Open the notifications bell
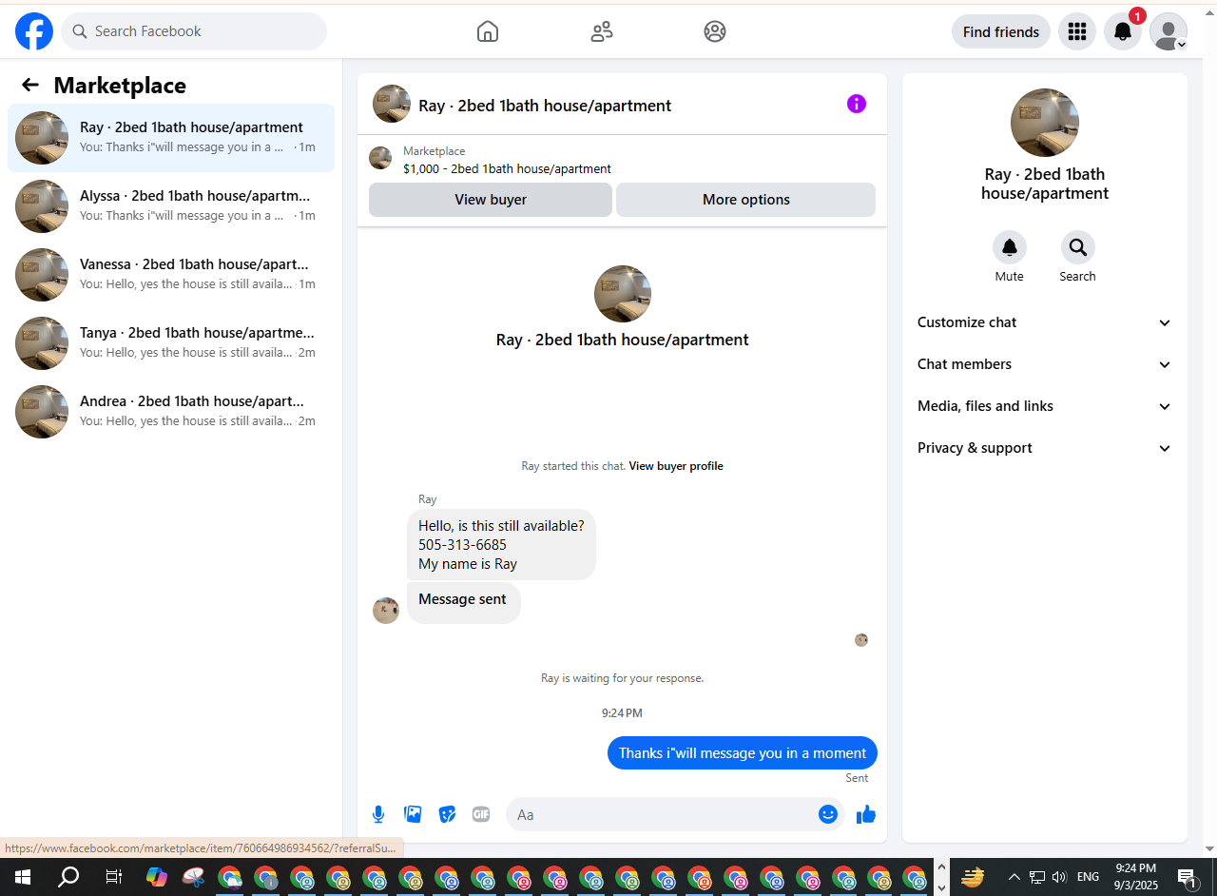The width and height of the screenshot is (1217, 896). tap(1123, 31)
